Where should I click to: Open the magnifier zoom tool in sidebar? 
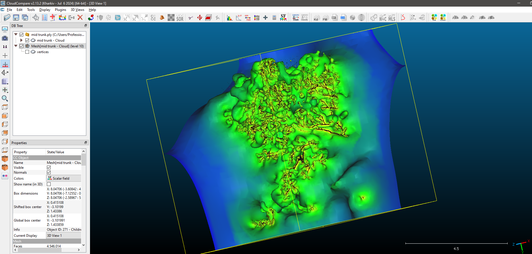coord(5,98)
